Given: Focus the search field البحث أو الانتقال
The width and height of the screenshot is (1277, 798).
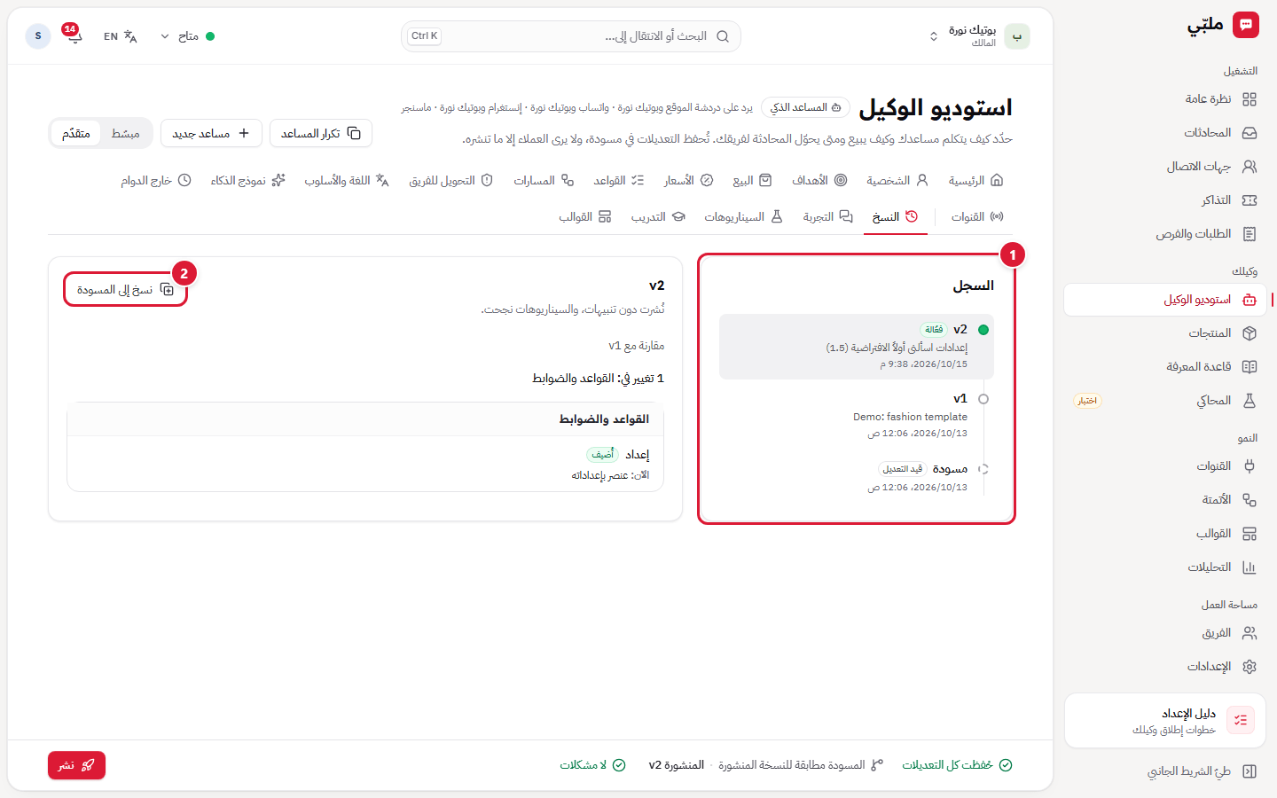Looking at the screenshot, I should (x=570, y=36).
